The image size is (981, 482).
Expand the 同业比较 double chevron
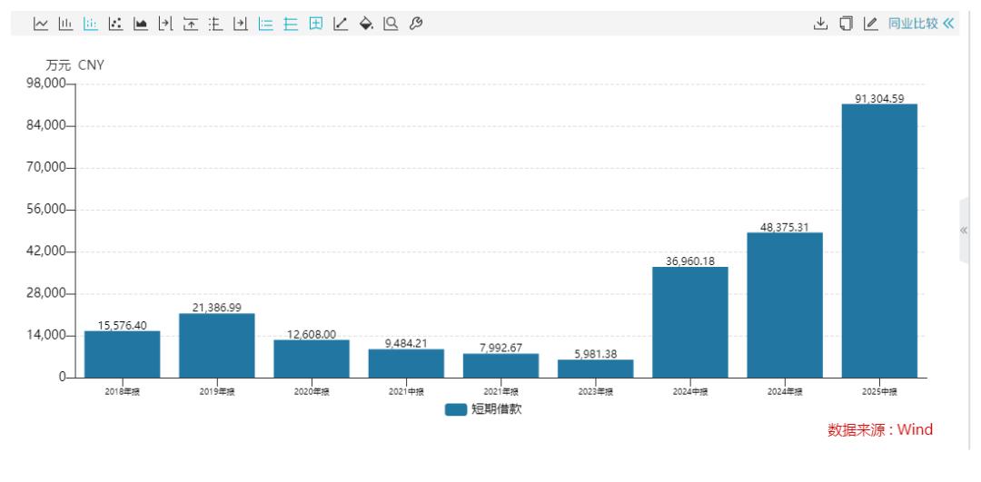tap(950, 23)
